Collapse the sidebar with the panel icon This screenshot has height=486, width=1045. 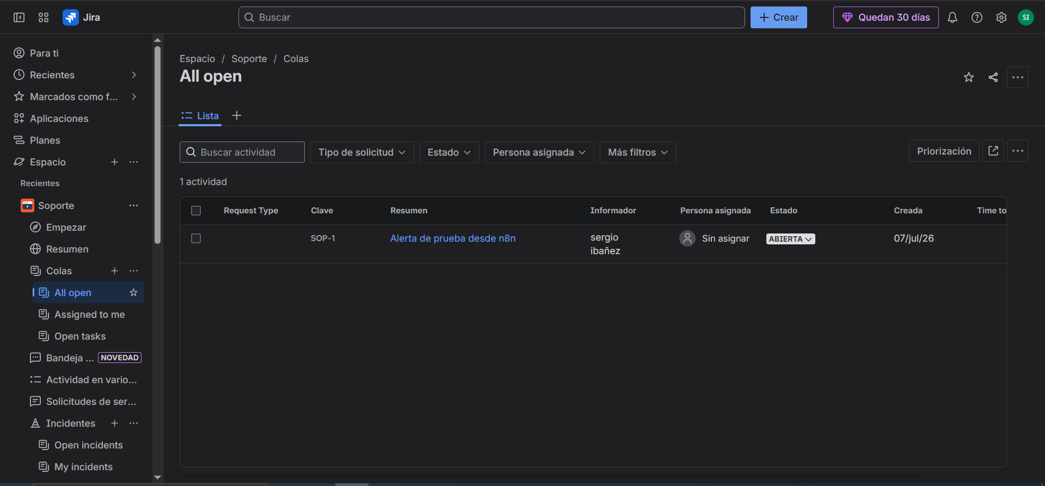pos(19,17)
